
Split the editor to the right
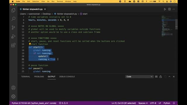169,9
